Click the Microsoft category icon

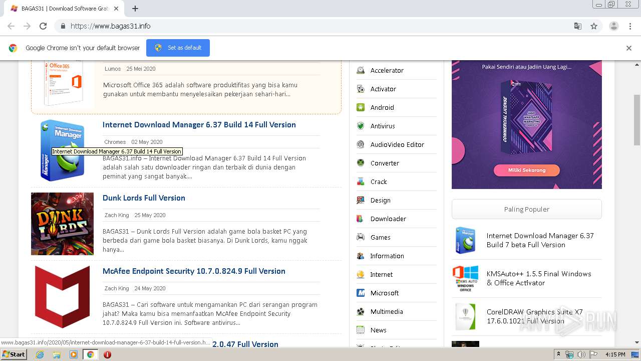(361, 293)
